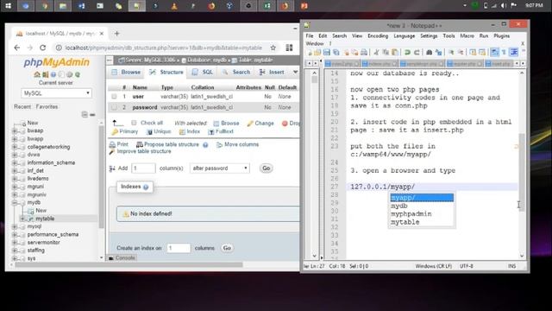This screenshot has width=552, height=311.
Task: Click the Add columns number input field
Action: (143, 168)
